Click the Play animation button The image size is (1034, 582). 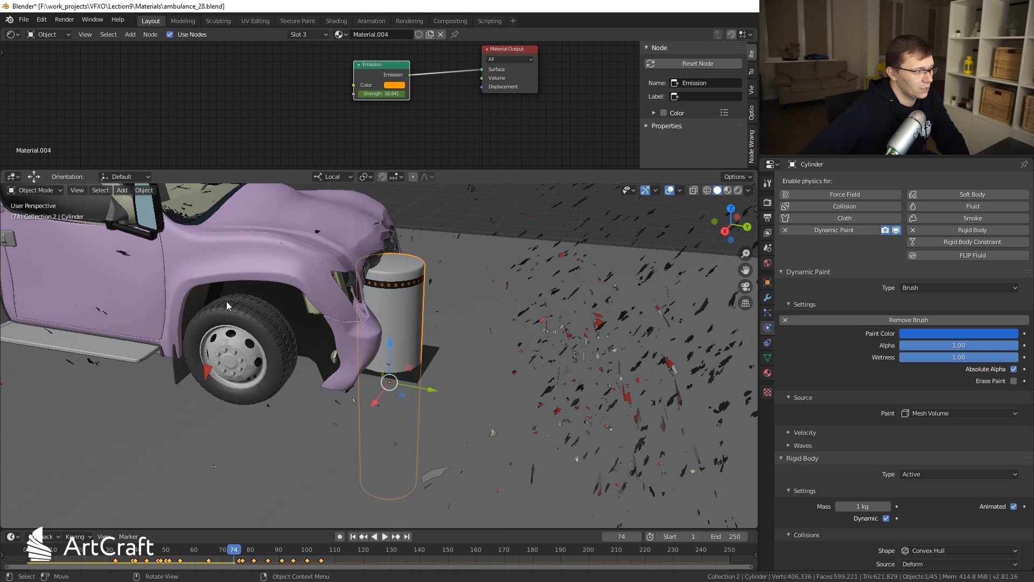[385, 537]
